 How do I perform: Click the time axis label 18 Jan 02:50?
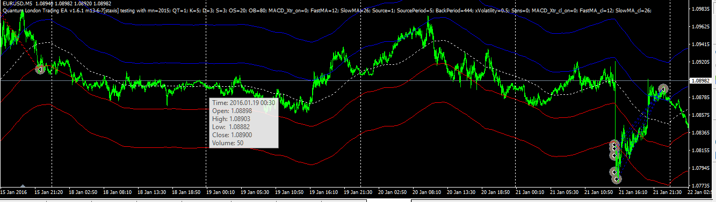tap(83, 192)
